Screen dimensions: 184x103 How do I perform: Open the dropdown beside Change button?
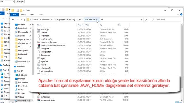[13, 1]
